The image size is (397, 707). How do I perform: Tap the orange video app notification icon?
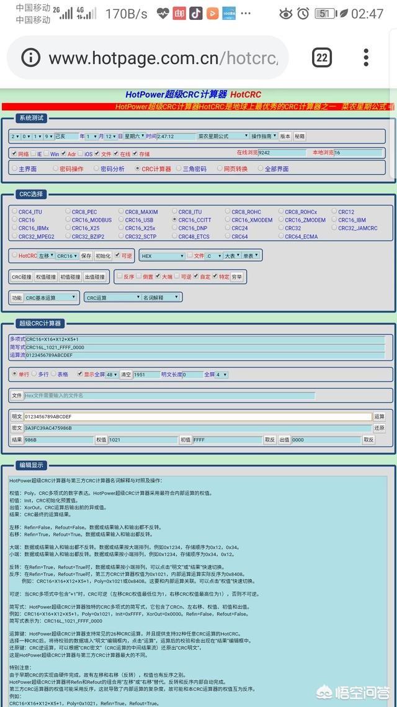212,14
